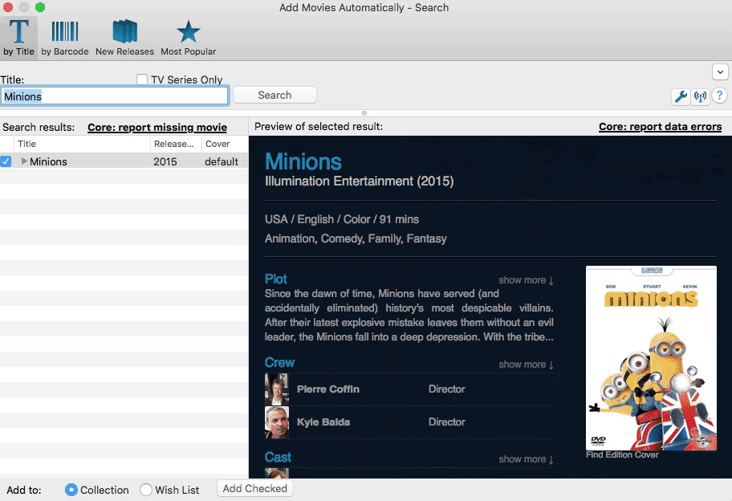Screen dimensions: 732x501
Task: Click the 'default' cover cell
Action: click(222, 161)
